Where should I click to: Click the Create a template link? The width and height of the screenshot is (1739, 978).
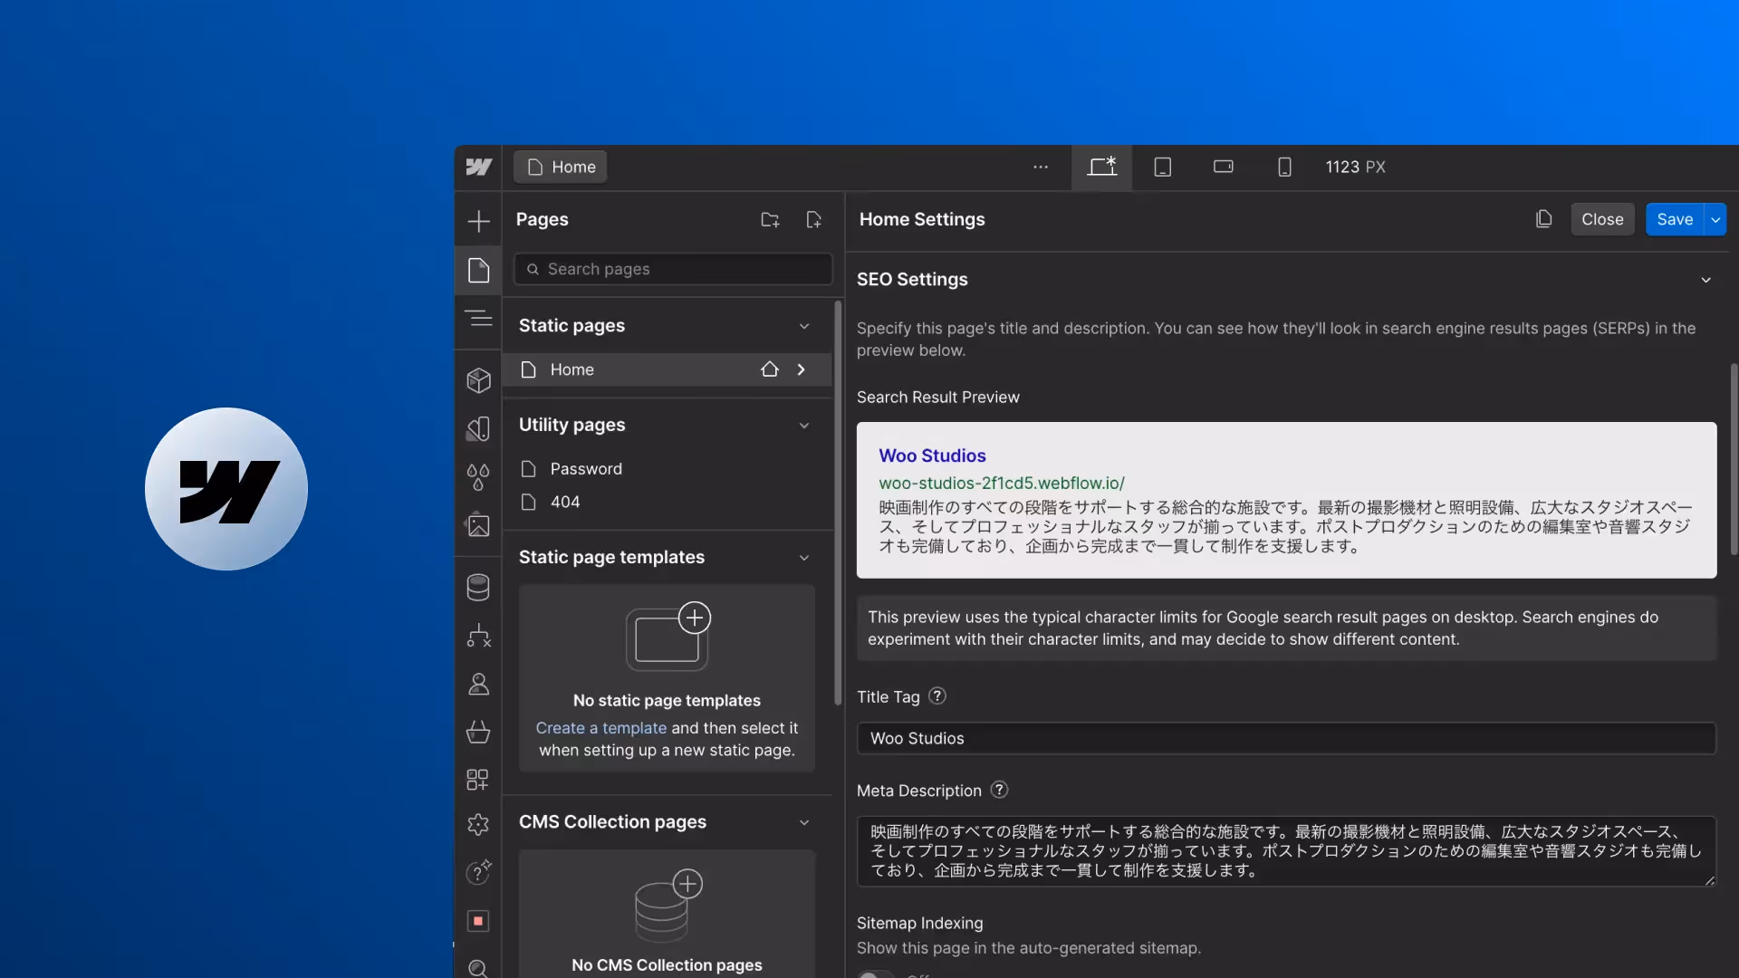point(600,728)
